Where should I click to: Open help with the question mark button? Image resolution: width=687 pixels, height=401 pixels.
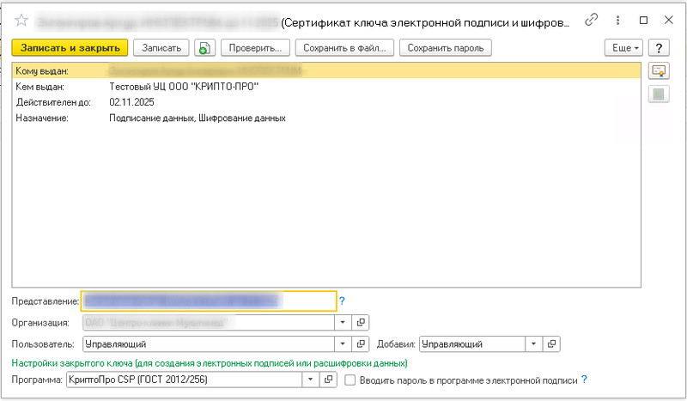659,48
